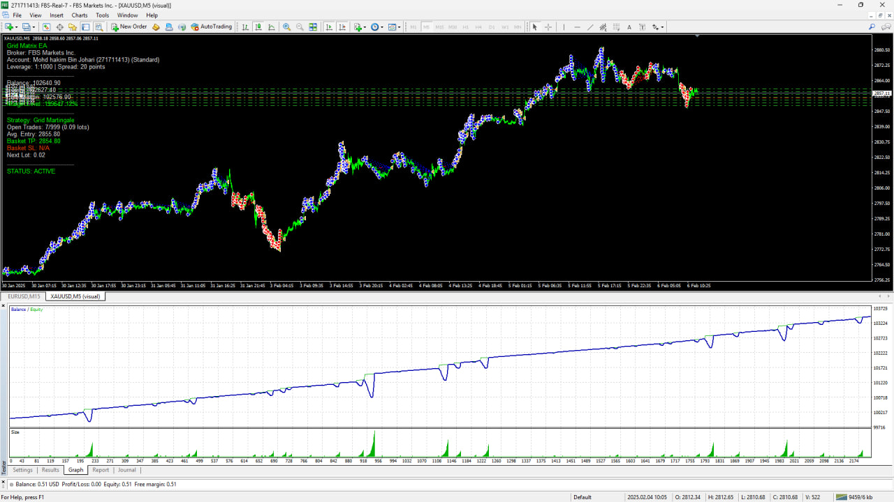Draw a trendline with the trendline tool
The height and width of the screenshot is (502, 894).
590,27
